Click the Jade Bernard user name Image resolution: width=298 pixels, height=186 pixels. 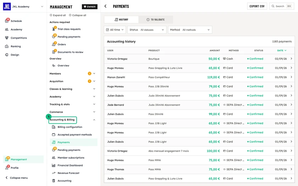(x=116, y=105)
